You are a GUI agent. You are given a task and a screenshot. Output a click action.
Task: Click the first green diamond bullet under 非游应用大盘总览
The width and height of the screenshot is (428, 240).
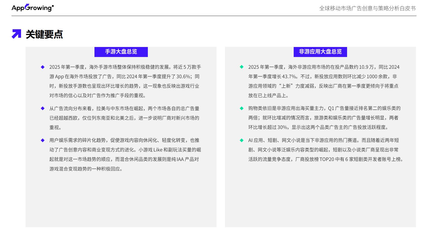241,67
